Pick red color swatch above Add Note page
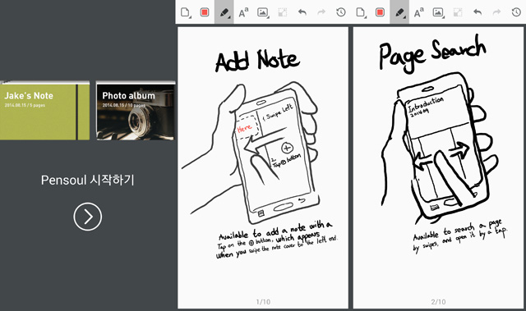 (205, 12)
